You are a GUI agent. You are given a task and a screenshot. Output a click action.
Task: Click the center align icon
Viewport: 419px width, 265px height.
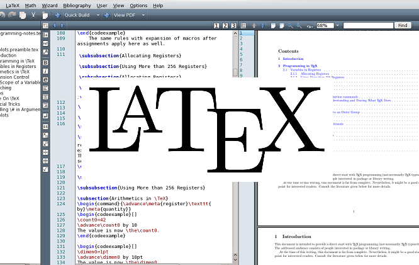45,97
